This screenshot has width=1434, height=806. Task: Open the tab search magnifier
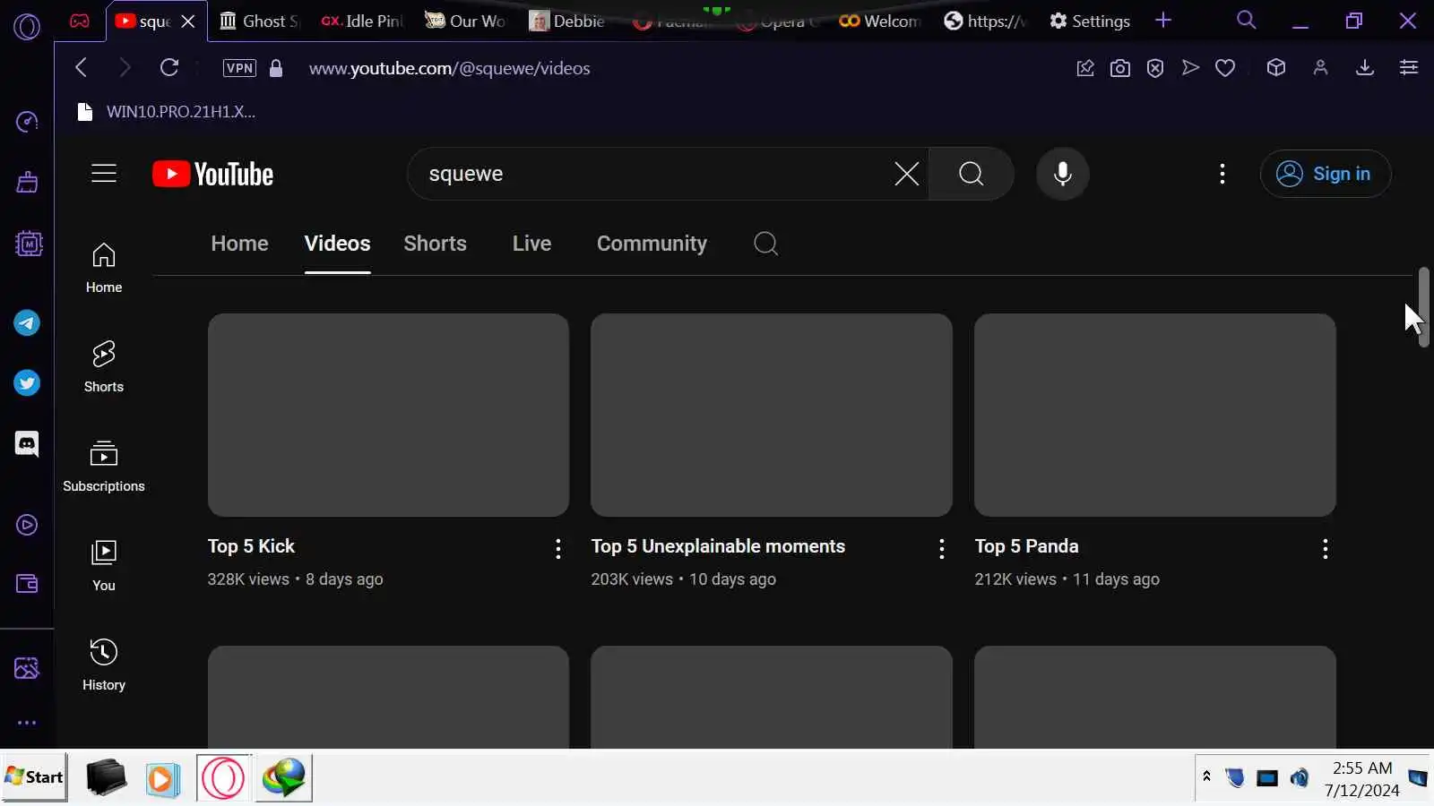1246,20
